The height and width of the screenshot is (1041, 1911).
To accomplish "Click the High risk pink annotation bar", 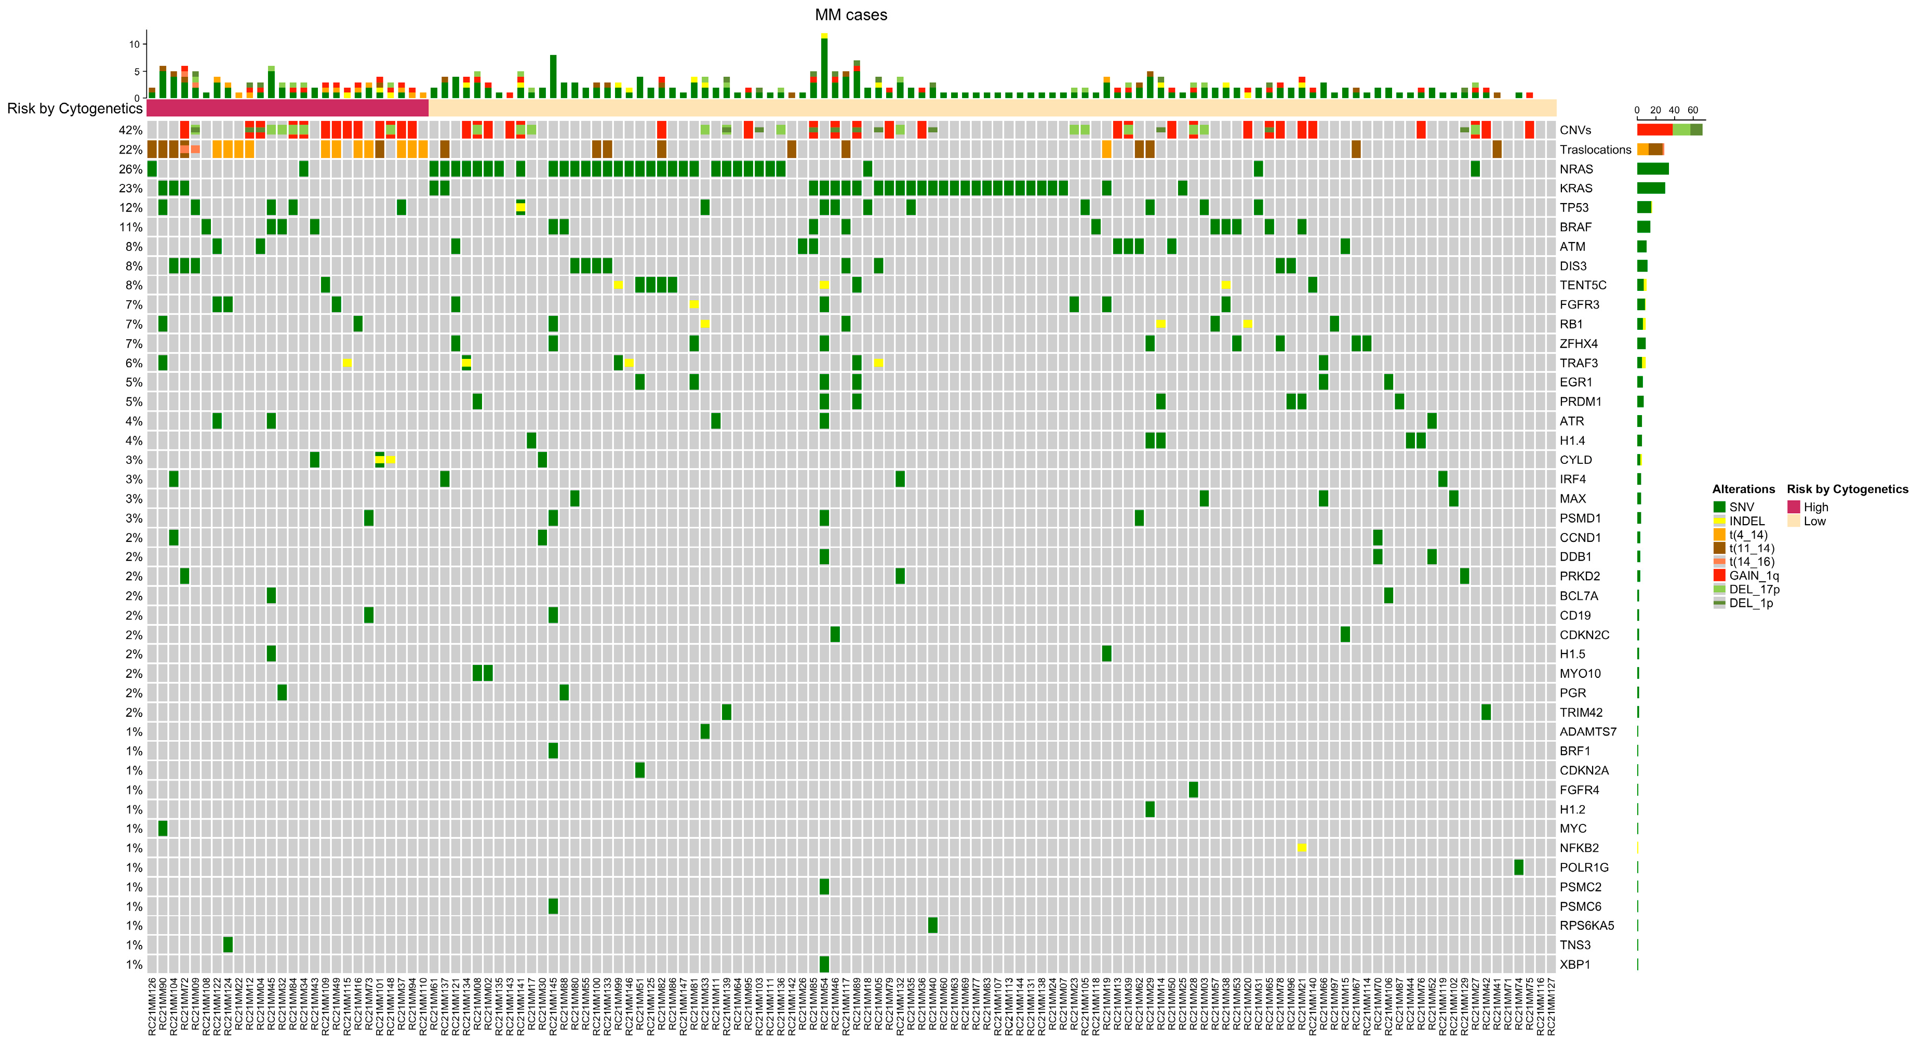I will 287,109.
